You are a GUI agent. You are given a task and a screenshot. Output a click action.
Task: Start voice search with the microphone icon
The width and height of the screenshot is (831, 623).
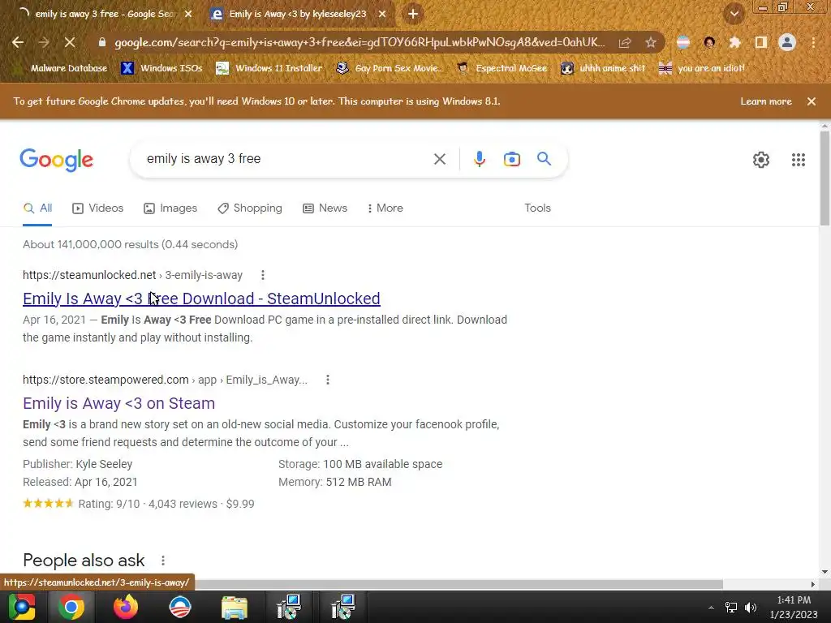coord(479,159)
